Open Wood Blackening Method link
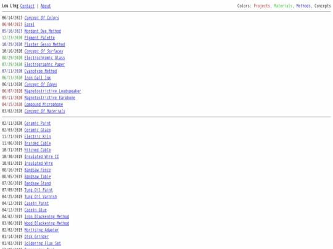The image size is (333, 249). [x=47, y=223]
